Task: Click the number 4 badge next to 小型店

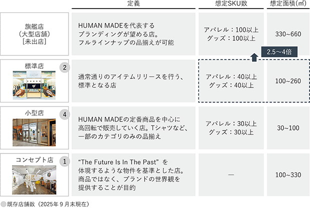Action: click(63, 115)
